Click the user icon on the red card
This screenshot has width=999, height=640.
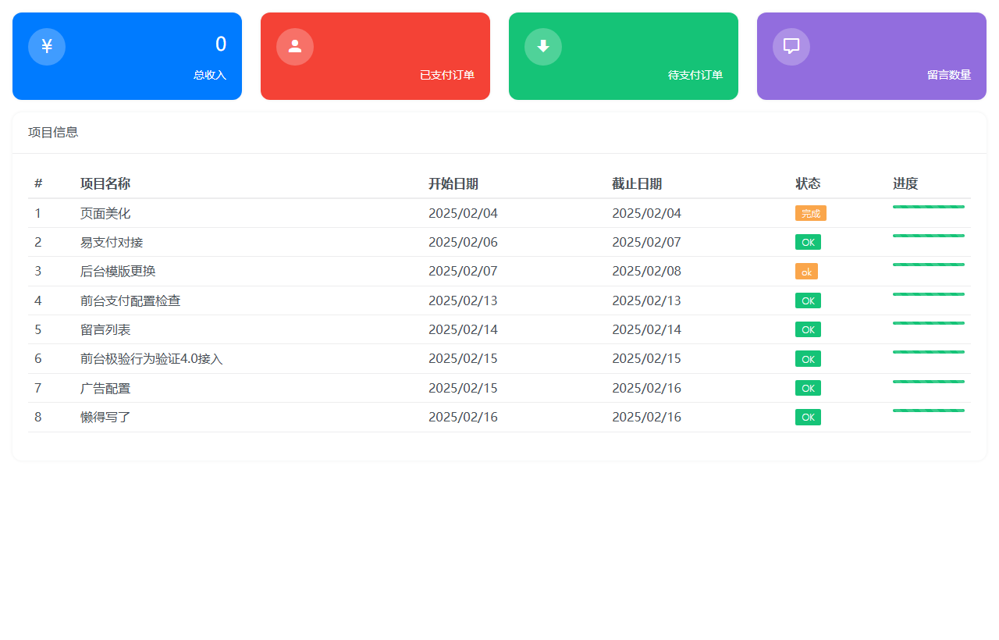point(295,47)
